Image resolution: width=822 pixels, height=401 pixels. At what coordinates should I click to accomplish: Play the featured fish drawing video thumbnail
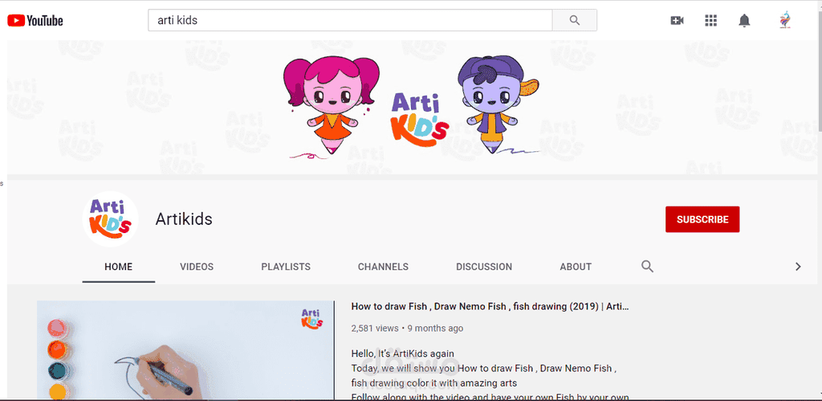pyautogui.click(x=185, y=350)
